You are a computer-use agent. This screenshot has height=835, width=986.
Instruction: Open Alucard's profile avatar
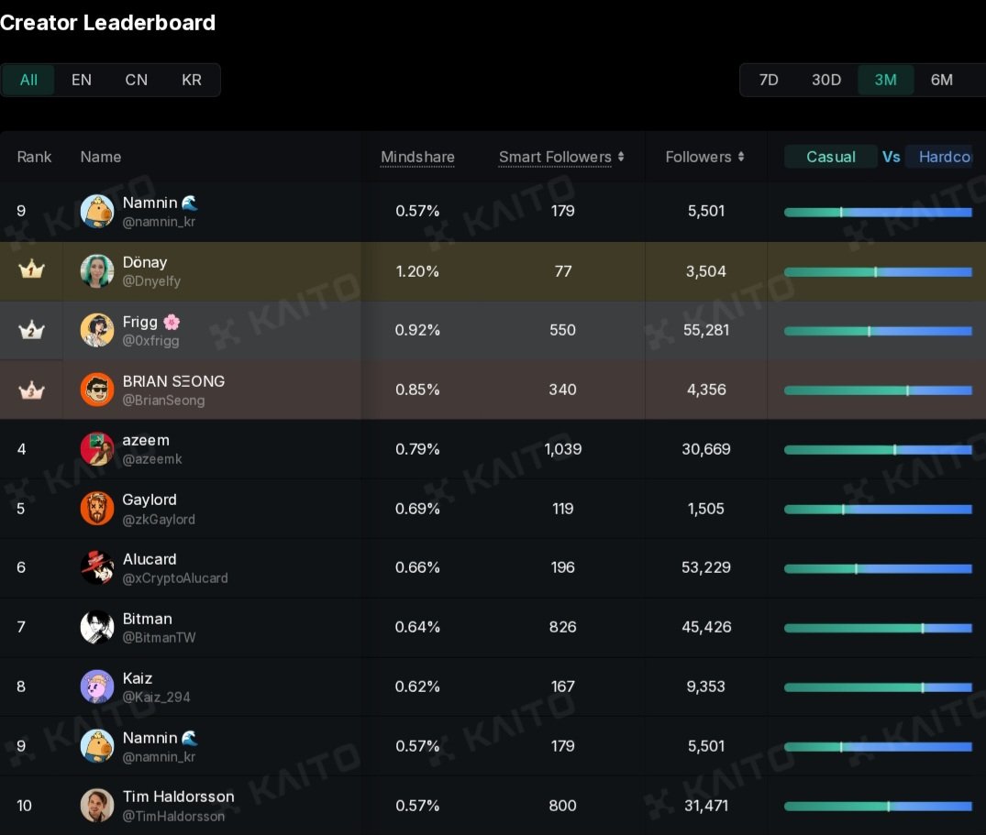click(x=97, y=567)
